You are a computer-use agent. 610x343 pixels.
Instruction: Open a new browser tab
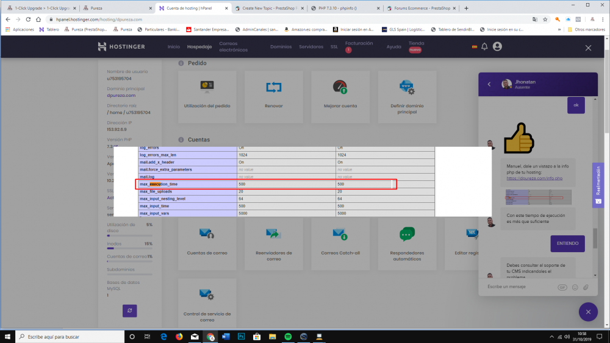click(x=466, y=8)
